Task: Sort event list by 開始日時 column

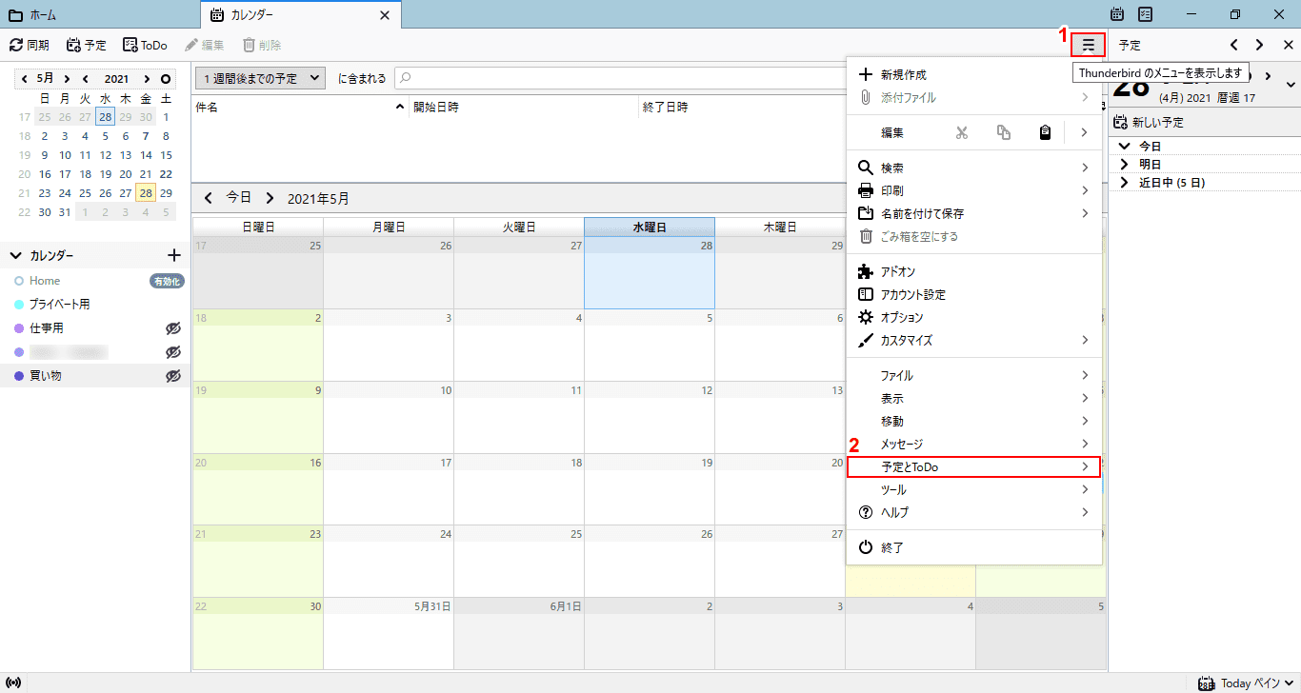Action: [x=523, y=108]
